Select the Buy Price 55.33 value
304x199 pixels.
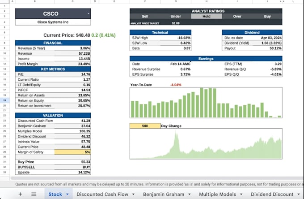(x=86, y=162)
